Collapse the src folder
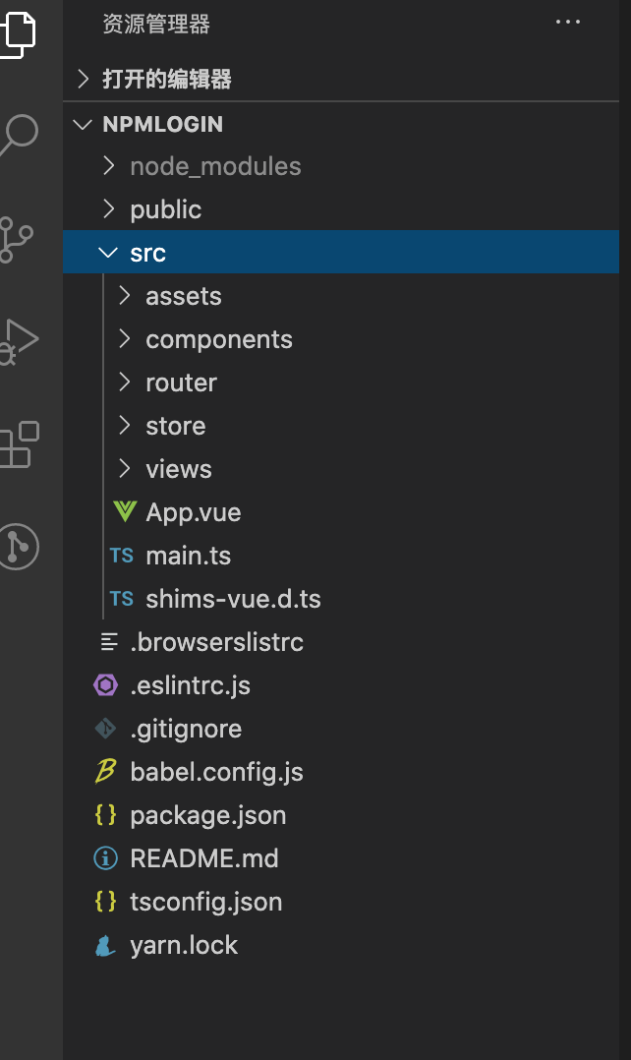This screenshot has width=631, height=1060. click(x=147, y=253)
